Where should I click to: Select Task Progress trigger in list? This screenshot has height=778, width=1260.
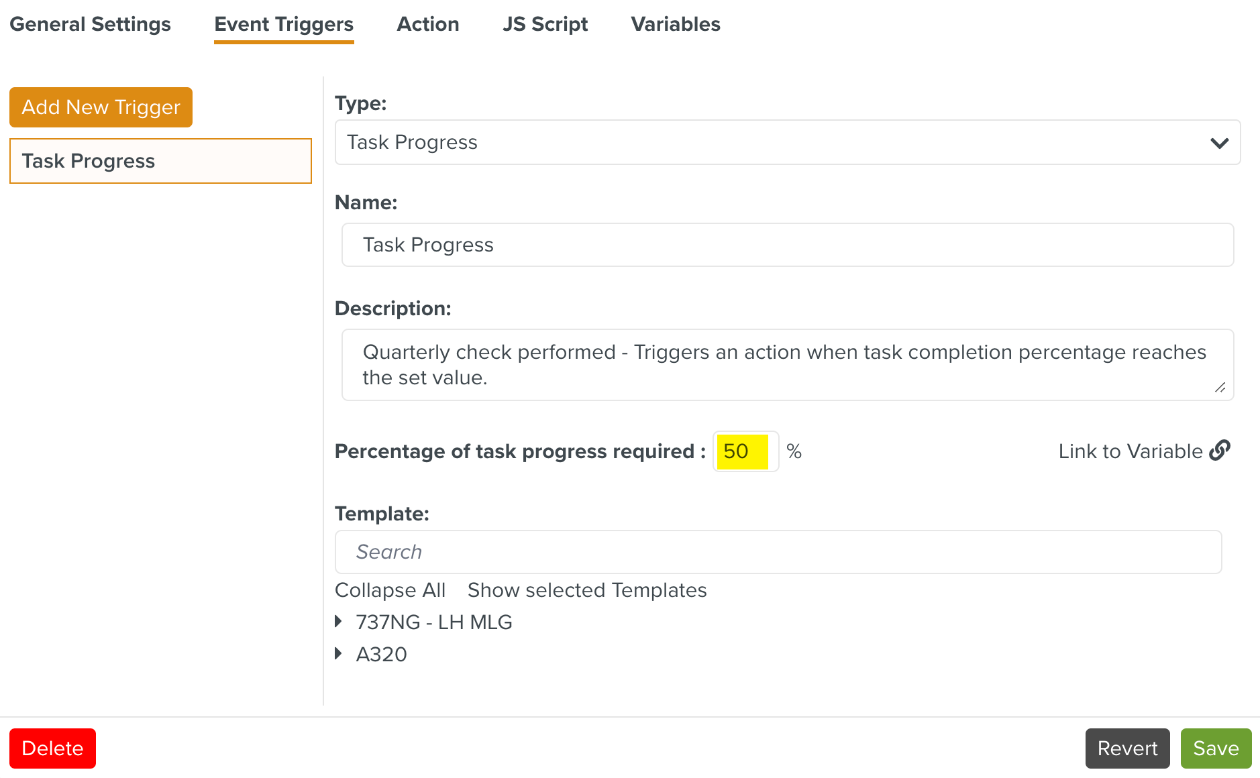(x=160, y=161)
